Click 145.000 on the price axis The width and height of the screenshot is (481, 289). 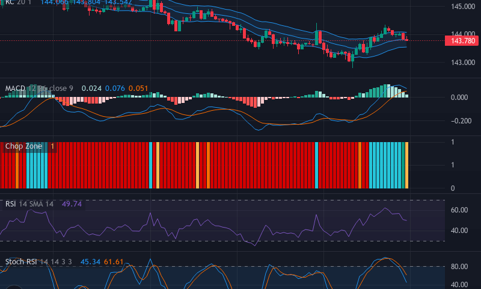[463, 7]
